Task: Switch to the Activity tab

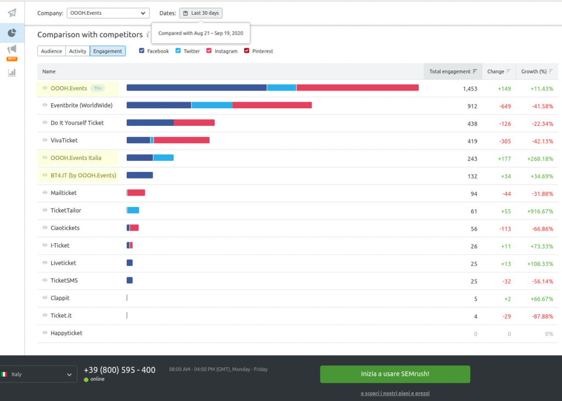Action: point(77,51)
